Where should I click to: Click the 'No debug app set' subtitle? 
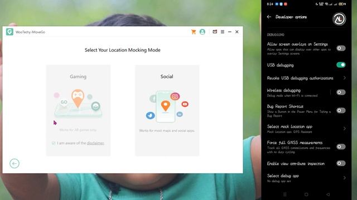[279, 181]
